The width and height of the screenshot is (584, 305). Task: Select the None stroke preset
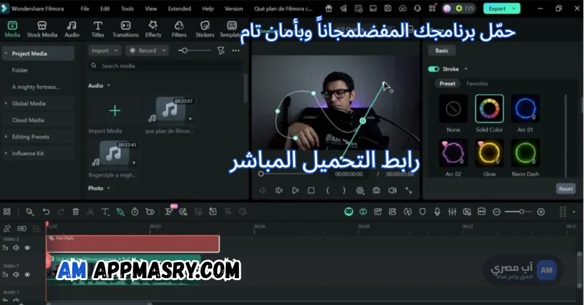(x=453, y=109)
